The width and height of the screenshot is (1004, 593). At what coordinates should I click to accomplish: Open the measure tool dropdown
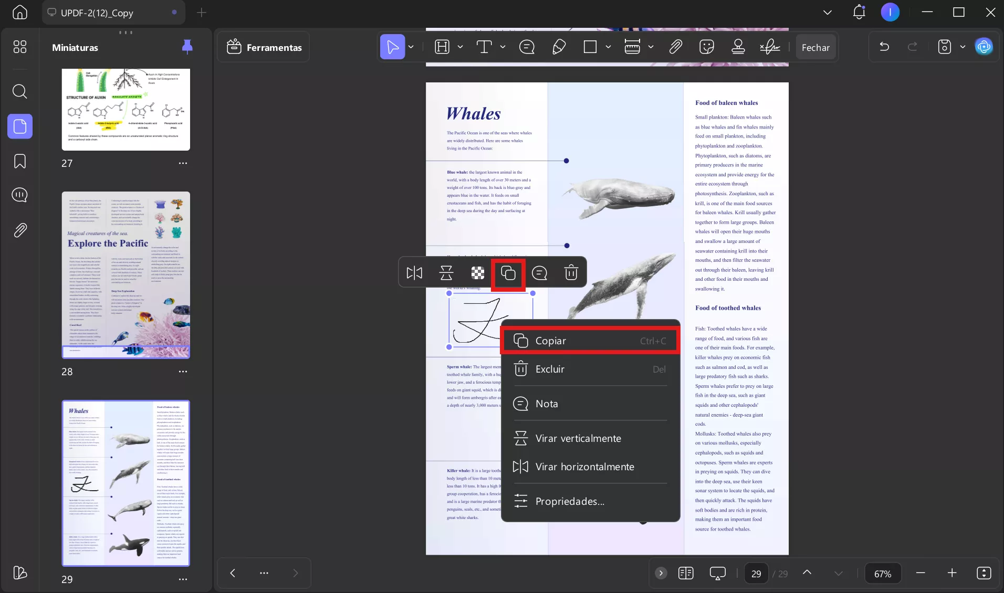click(650, 47)
